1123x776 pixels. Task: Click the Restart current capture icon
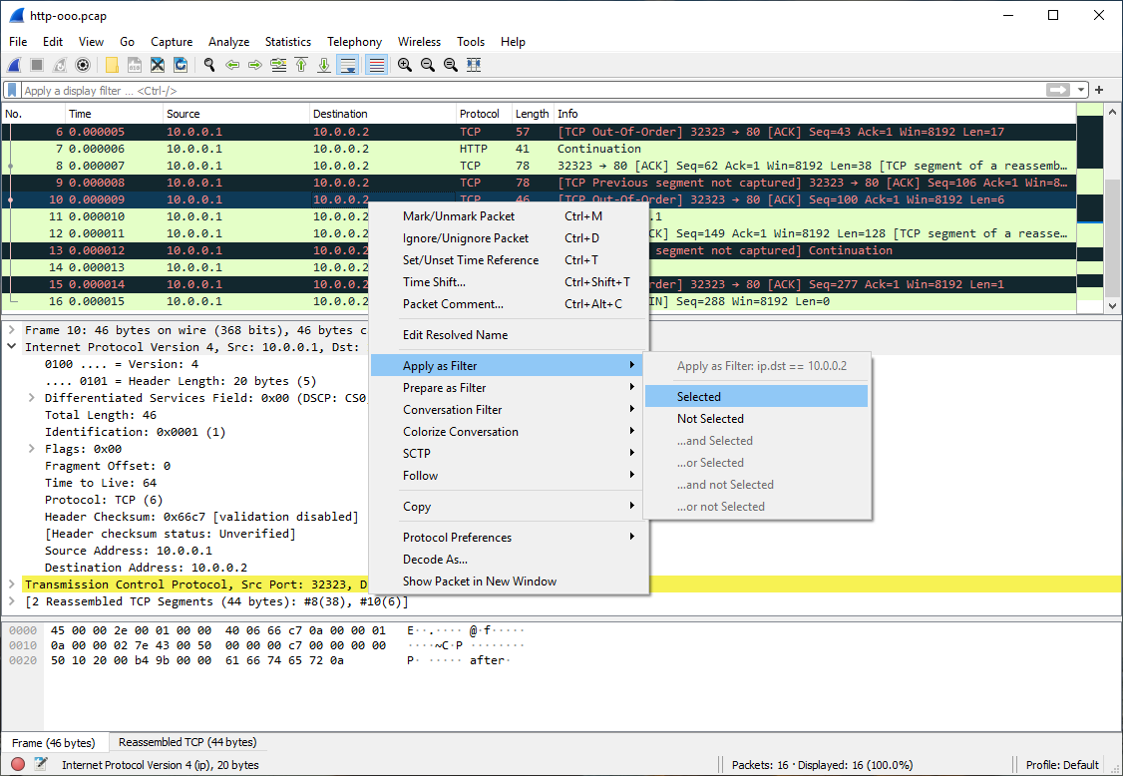(x=58, y=64)
